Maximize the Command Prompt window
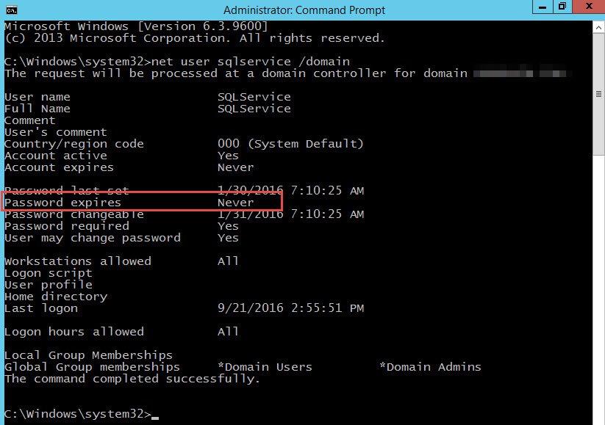The image size is (605, 425). (562, 7)
